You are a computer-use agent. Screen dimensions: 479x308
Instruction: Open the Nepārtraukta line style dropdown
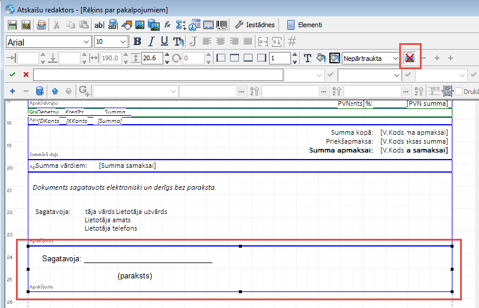pyautogui.click(x=395, y=58)
